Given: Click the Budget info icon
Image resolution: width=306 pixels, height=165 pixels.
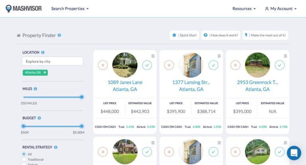Looking at the screenshot, I should 39,118.
